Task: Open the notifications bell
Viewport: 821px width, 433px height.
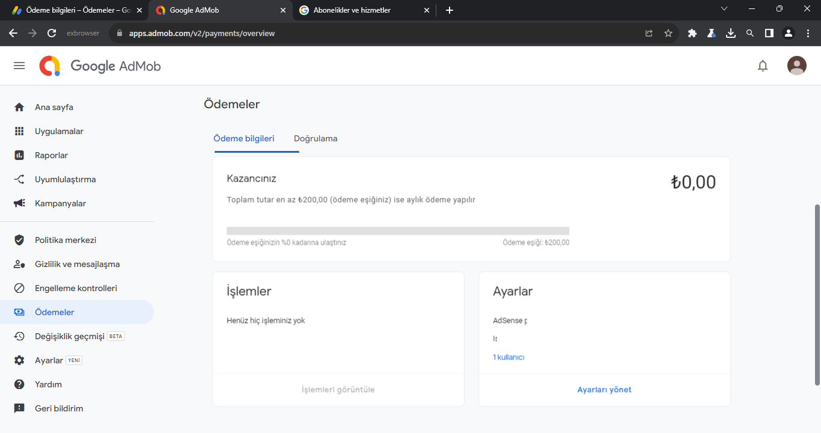Action: [763, 66]
